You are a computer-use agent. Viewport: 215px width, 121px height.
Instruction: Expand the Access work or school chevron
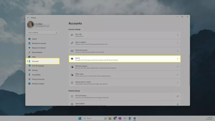coord(177,83)
